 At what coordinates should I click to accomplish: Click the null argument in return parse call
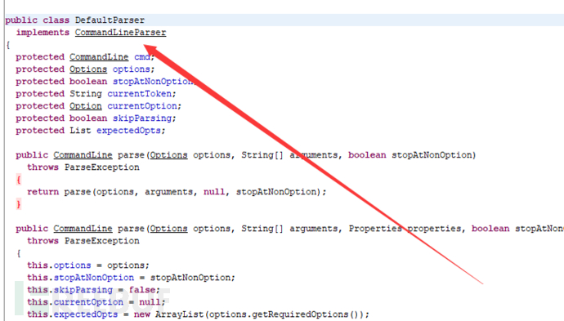[214, 192]
